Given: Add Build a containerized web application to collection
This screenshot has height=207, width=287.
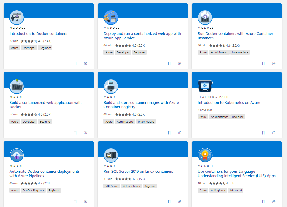Looking at the screenshot, I should (x=86, y=133).
